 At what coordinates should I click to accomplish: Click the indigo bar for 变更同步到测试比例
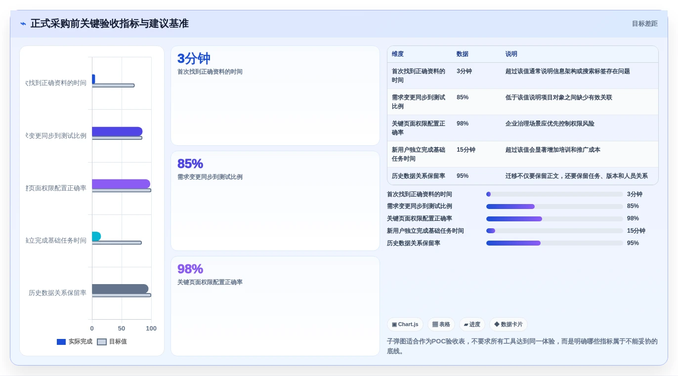[117, 131]
